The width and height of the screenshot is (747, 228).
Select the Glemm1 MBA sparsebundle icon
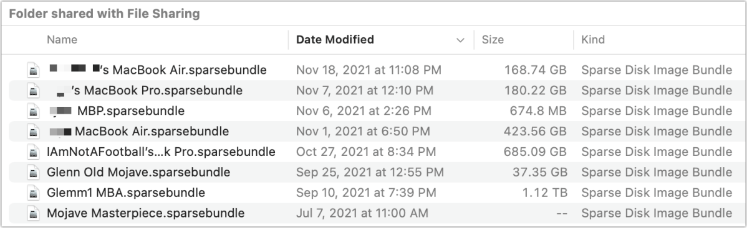[x=33, y=193]
